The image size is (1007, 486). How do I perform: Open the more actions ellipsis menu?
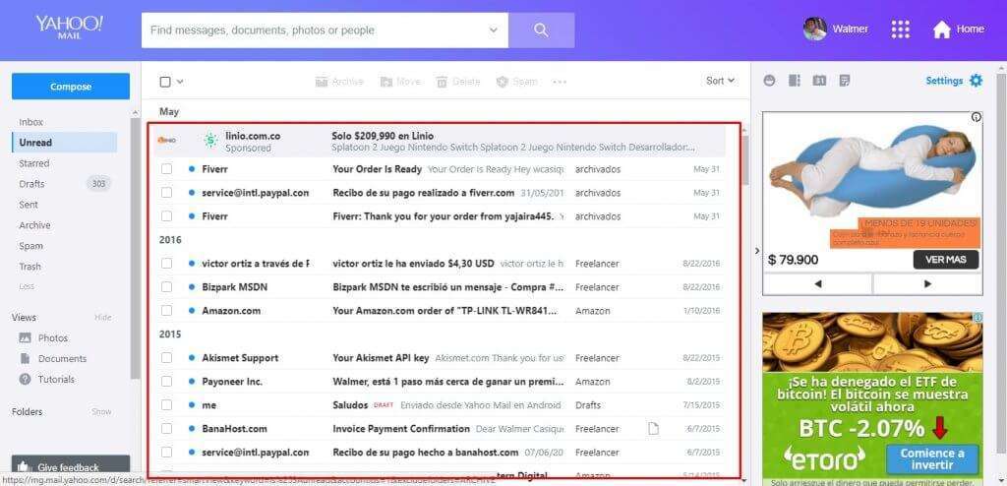tap(560, 82)
